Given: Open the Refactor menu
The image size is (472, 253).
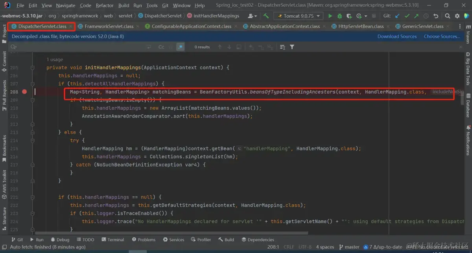Looking at the screenshot, I should click(x=105, y=5).
